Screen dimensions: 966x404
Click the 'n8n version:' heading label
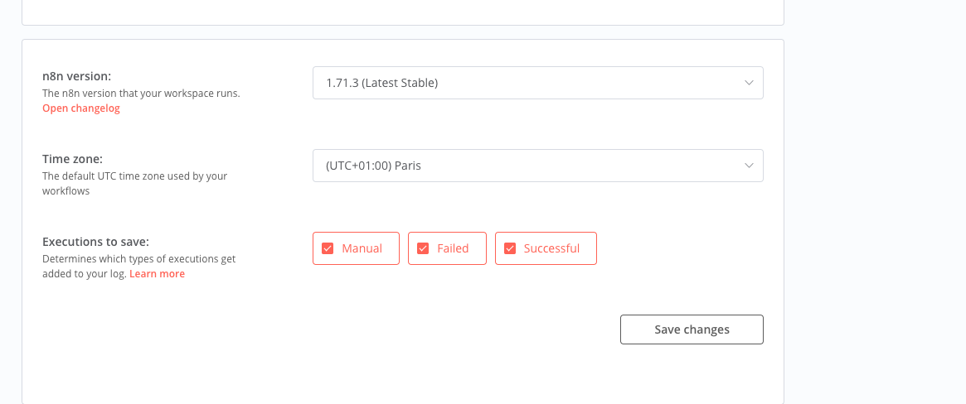tap(76, 76)
